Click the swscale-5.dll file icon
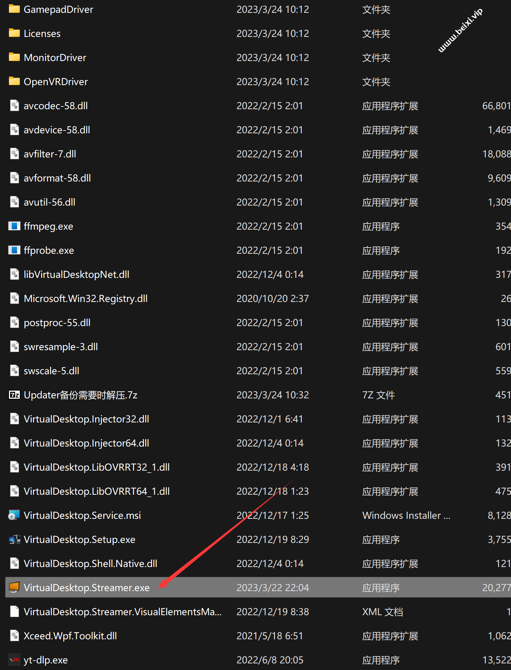Image resolution: width=511 pixels, height=670 pixels. pos(14,370)
